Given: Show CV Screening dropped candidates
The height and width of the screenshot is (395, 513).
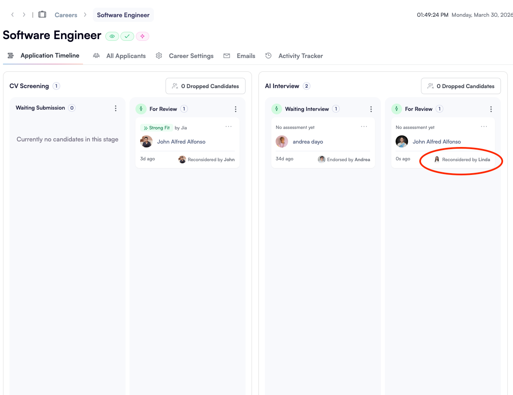Looking at the screenshot, I should click(x=205, y=86).
